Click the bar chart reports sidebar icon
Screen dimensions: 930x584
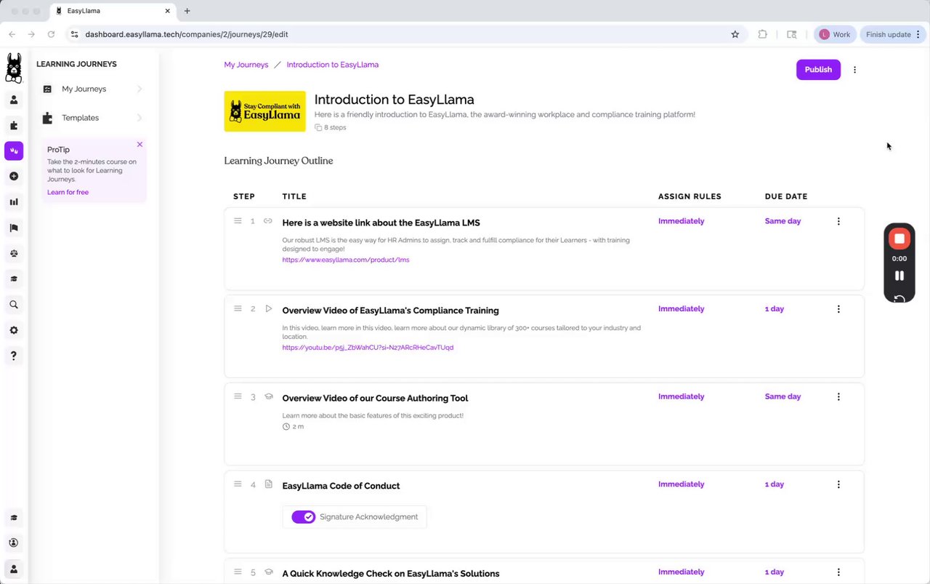[x=14, y=202]
